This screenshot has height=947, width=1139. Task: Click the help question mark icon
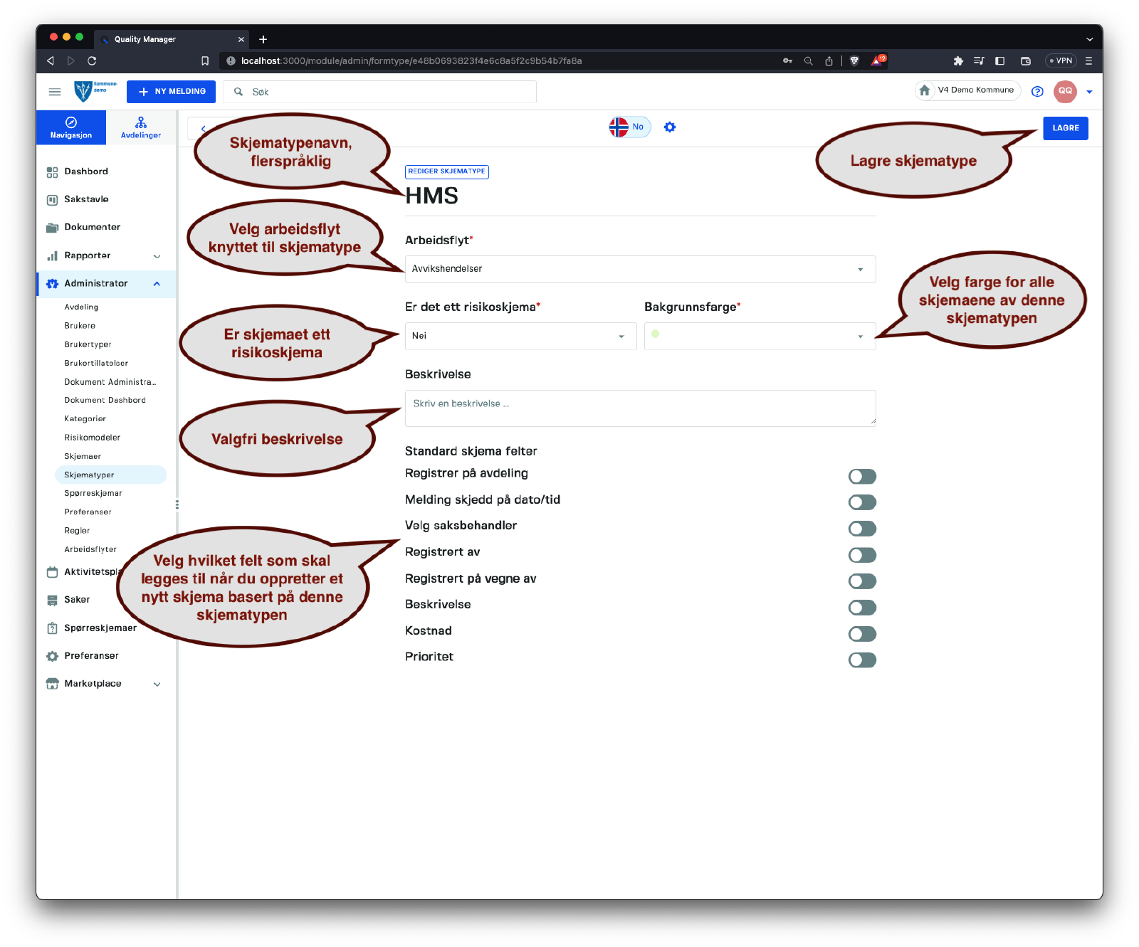[x=1037, y=92]
